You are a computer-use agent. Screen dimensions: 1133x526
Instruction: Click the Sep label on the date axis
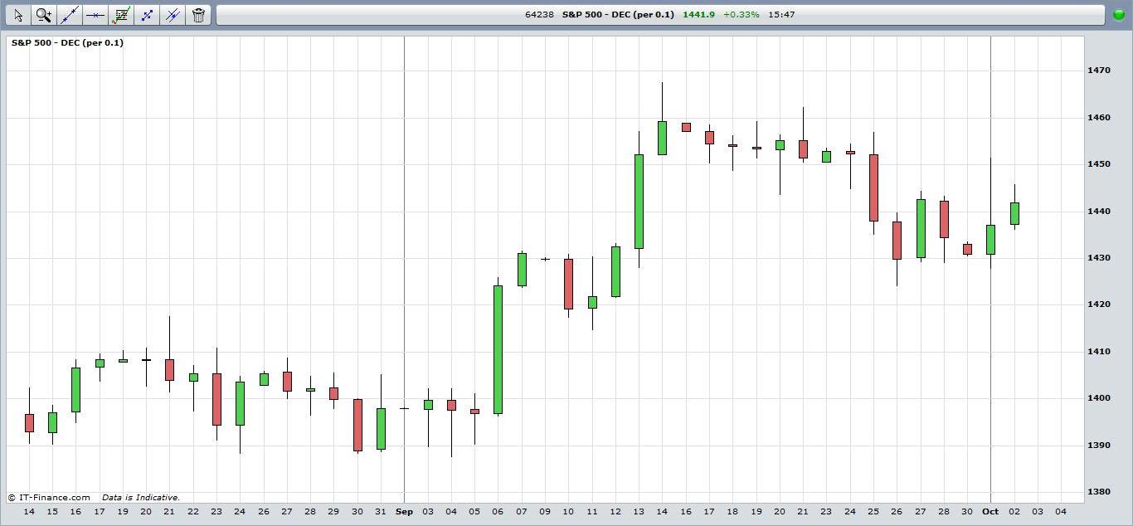point(404,512)
